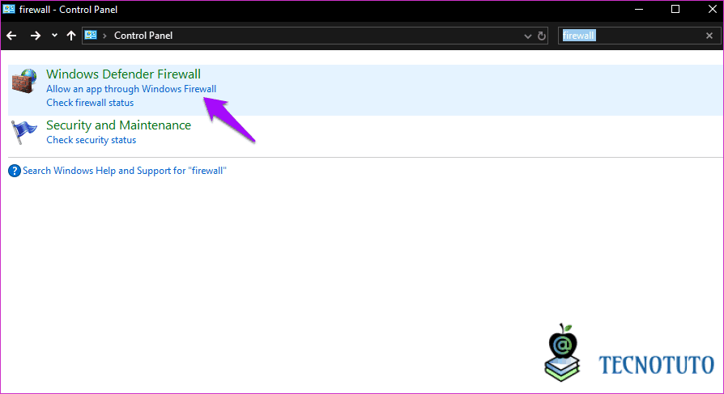Click the Back navigation arrow
The image size is (724, 394).
click(x=11, y=36)
